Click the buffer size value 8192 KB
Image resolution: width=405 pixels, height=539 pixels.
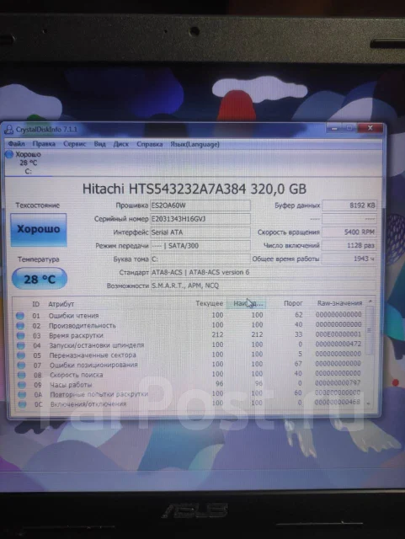point(349,205)
